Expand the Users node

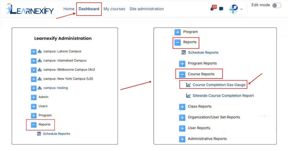tap(34, 106)
